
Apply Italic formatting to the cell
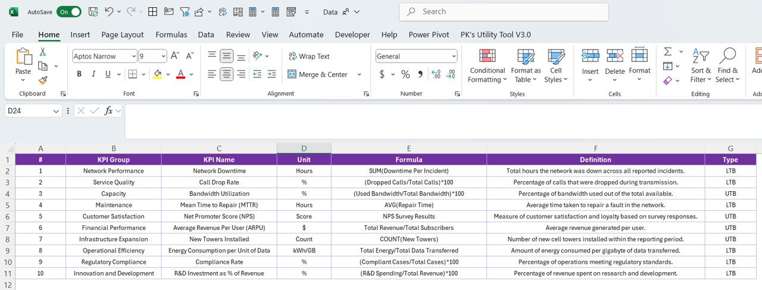(x=93, y=74)
